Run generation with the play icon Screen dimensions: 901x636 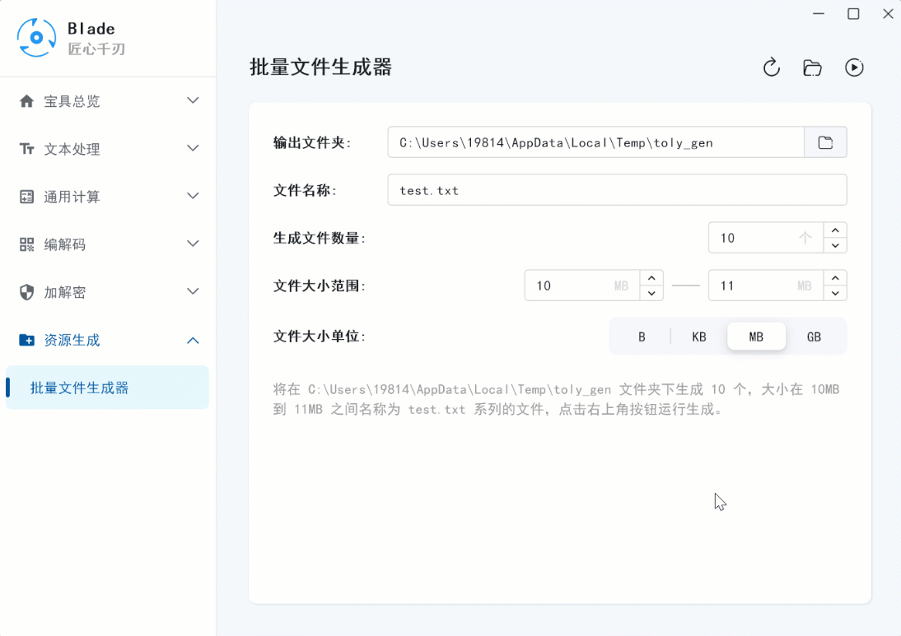pos(854,67)
